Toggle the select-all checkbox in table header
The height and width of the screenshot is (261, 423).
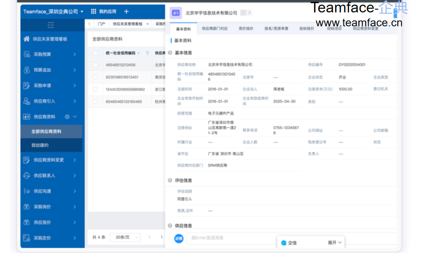point(96,53)
